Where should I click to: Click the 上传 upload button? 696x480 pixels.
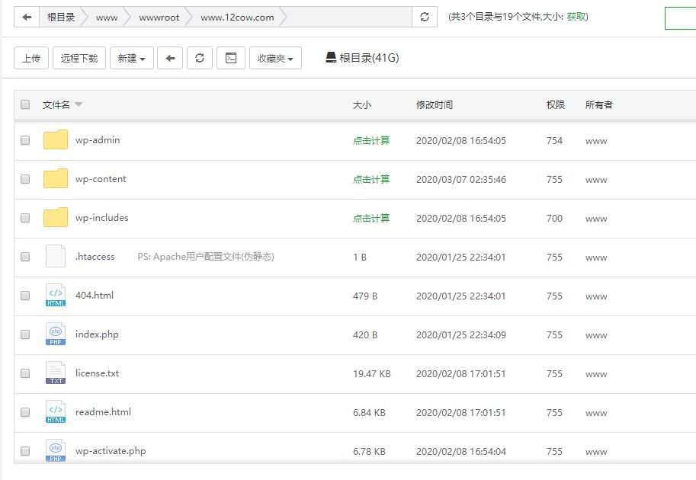tap(31, 58)
